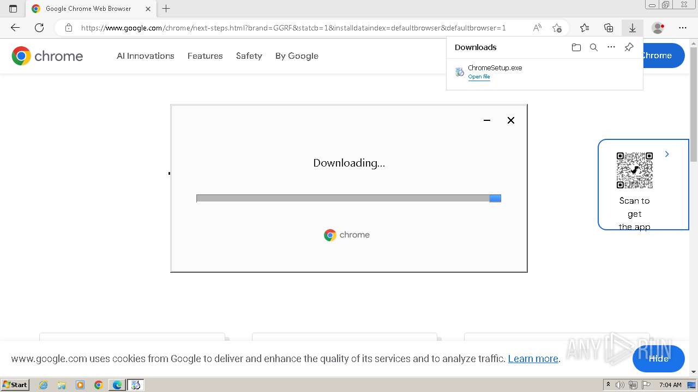The width and height of the screenshot is (698, 392).
Task: Switch to Edge in the taskbar
Action: coord(117,385)
